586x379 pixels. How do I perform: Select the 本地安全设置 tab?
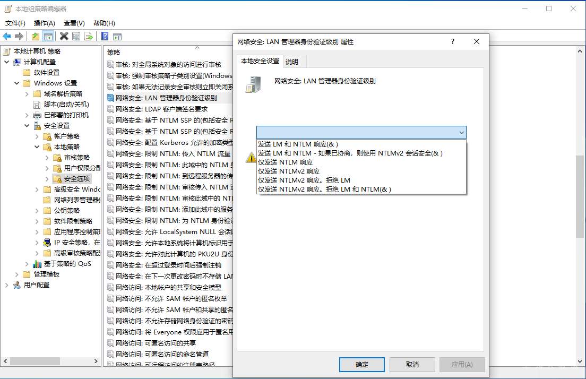point(260,61)
